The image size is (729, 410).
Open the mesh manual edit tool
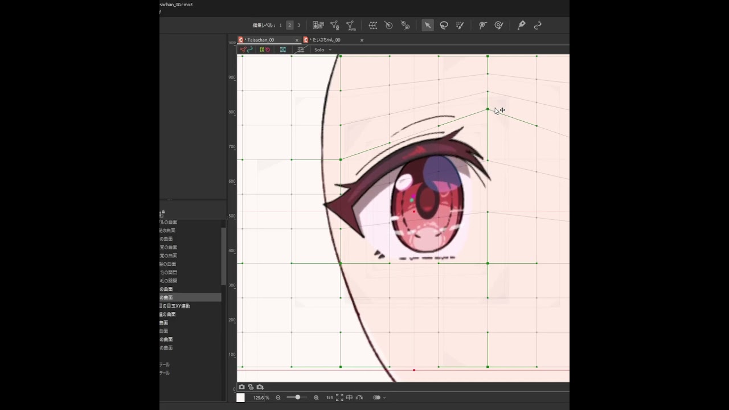335,25
